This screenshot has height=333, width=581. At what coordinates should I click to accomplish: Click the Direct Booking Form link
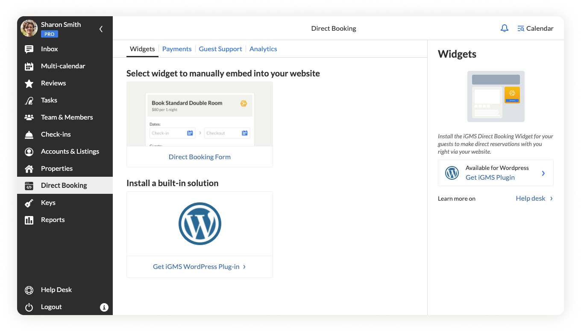click(x=200, y=157)
